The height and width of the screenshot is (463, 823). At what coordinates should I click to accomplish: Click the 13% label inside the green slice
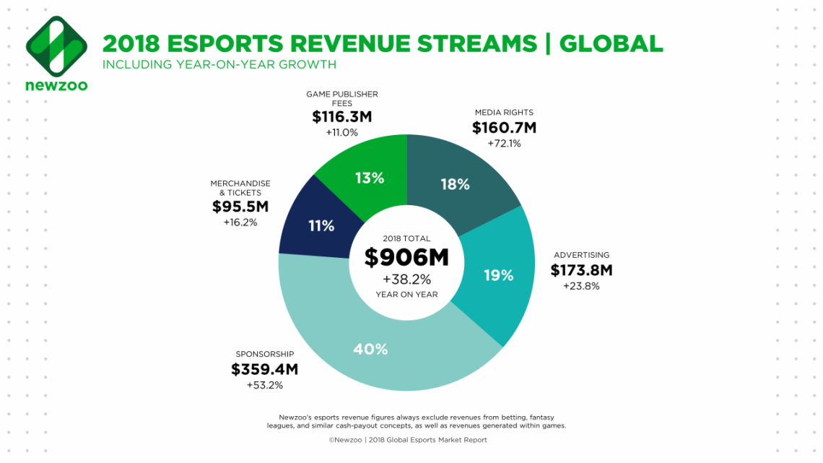tap(370, 176)
